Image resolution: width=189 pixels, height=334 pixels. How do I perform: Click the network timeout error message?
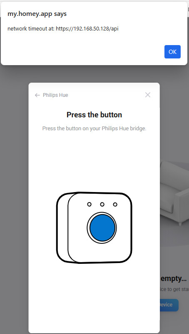[x=63, y=29]
